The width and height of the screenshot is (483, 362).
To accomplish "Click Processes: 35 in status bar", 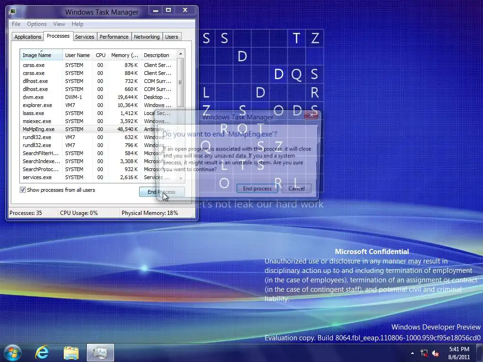I will point(26,213).
